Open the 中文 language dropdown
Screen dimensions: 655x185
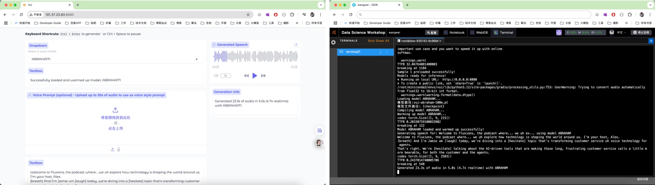point(621,32)
